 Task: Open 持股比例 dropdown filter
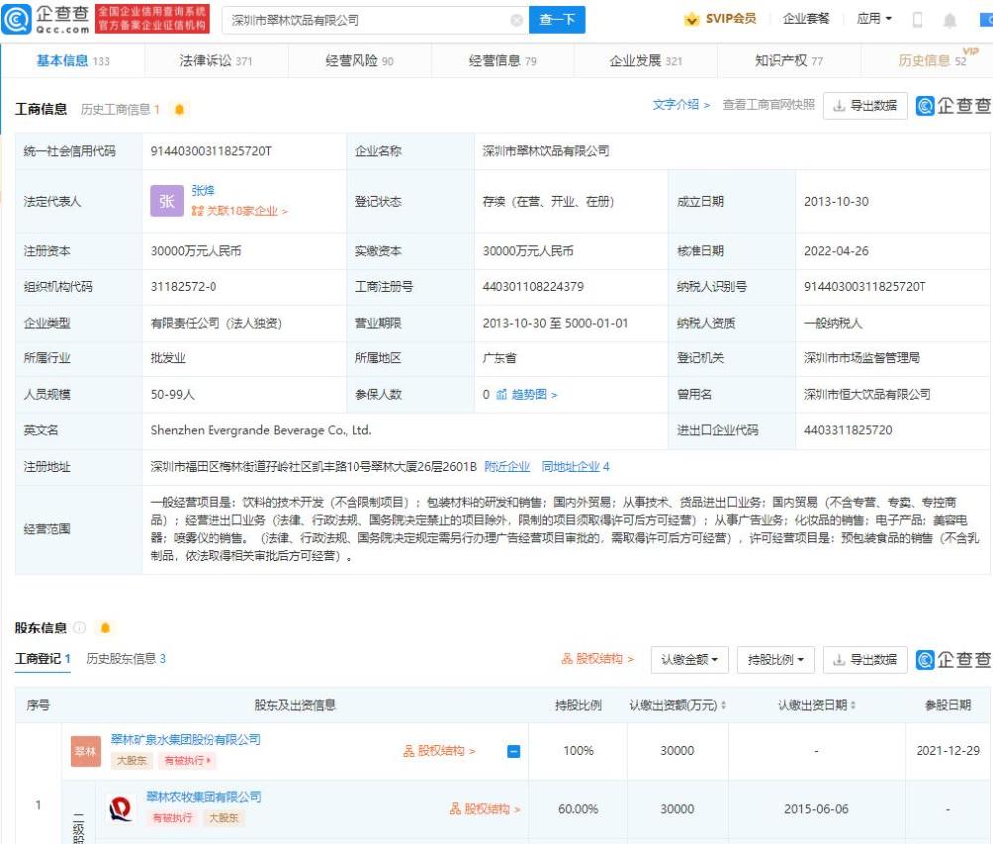[776, 659]
